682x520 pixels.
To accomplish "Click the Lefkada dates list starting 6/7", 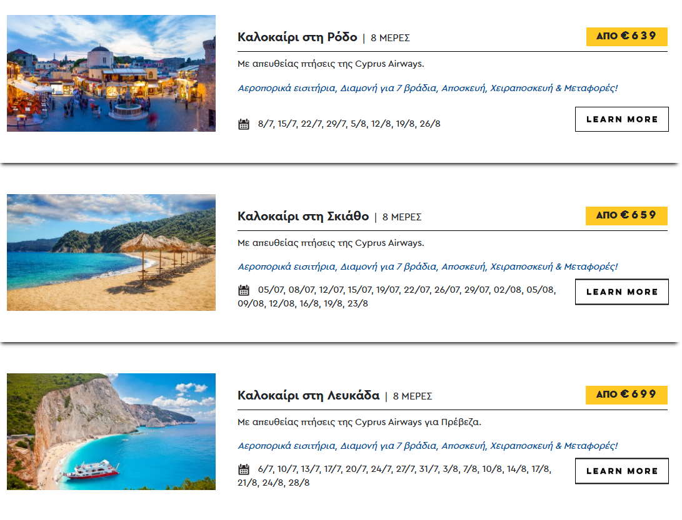I will (x=394, y=476).
